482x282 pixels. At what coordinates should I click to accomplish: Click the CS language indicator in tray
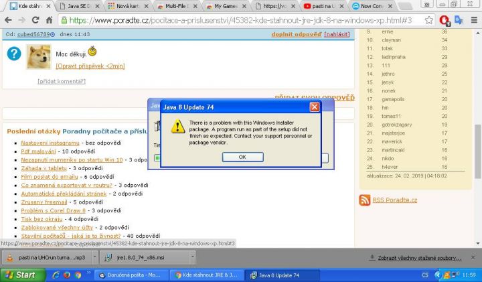coord(425,275)
